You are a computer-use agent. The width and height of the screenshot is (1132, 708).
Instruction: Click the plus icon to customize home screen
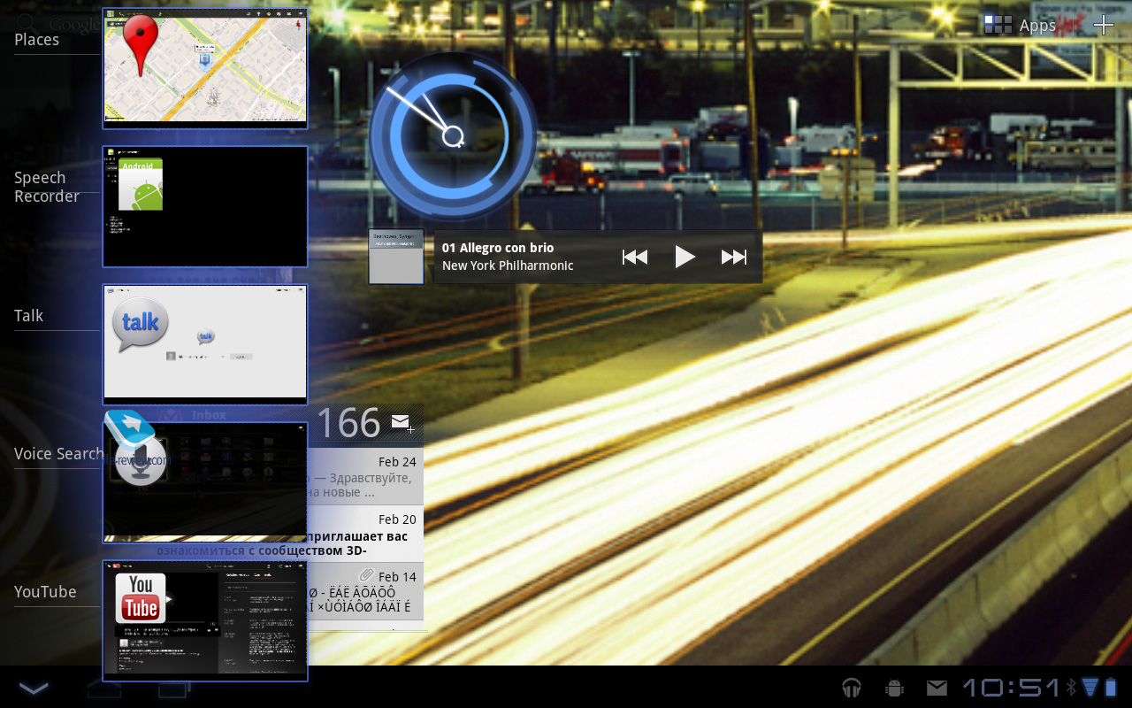1104,26
